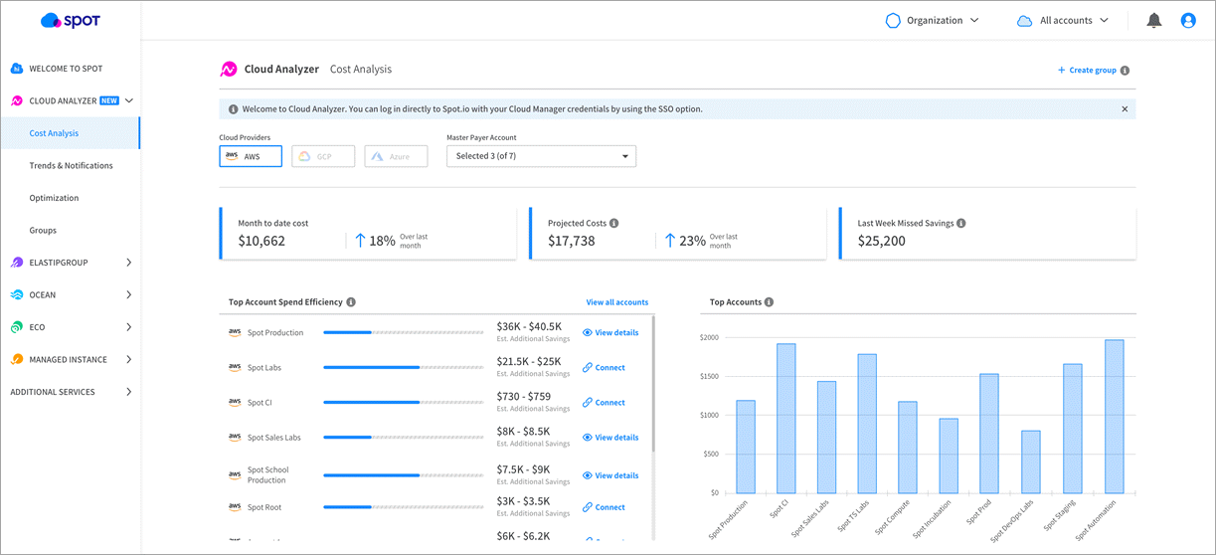
Task: Open Groups page in sidebar
Action: [x=43, y=230]
